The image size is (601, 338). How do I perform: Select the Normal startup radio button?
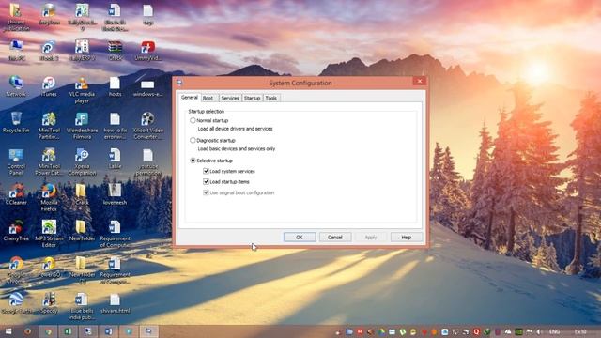click(x=193, y=120)
